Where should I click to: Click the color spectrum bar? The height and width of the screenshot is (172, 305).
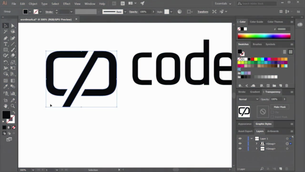coord(264,36)
